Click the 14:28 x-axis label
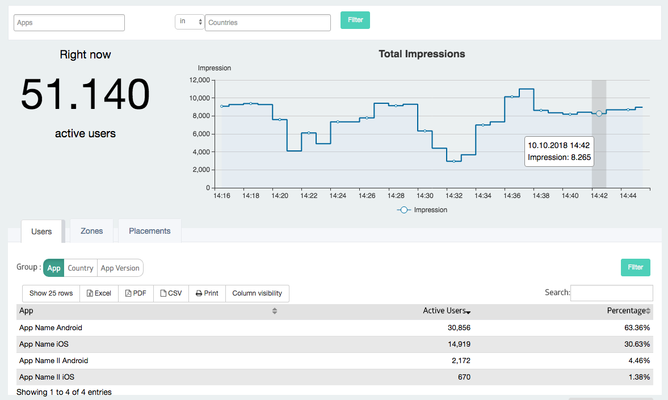The width and height of the screenshot is (668, 400). pyautogui.click(x=396, y=196)
